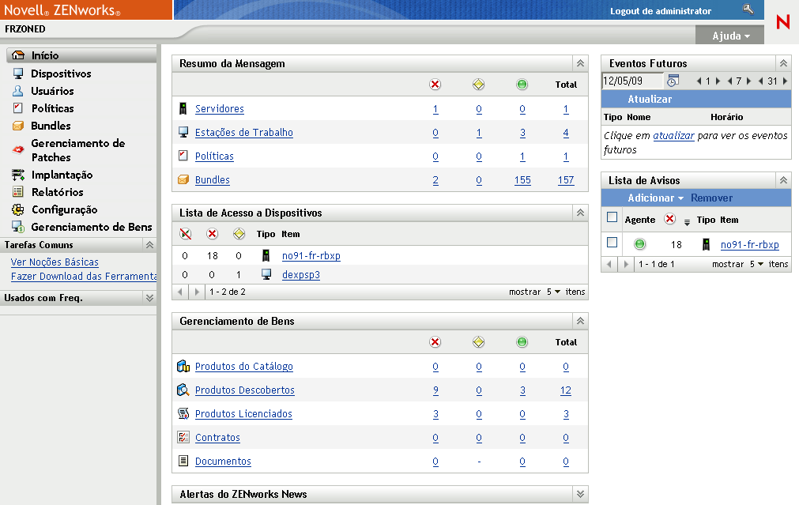Click Remover in Lista de Avisos
This screenshot has width=799, height=505.
tap(711, 198)
